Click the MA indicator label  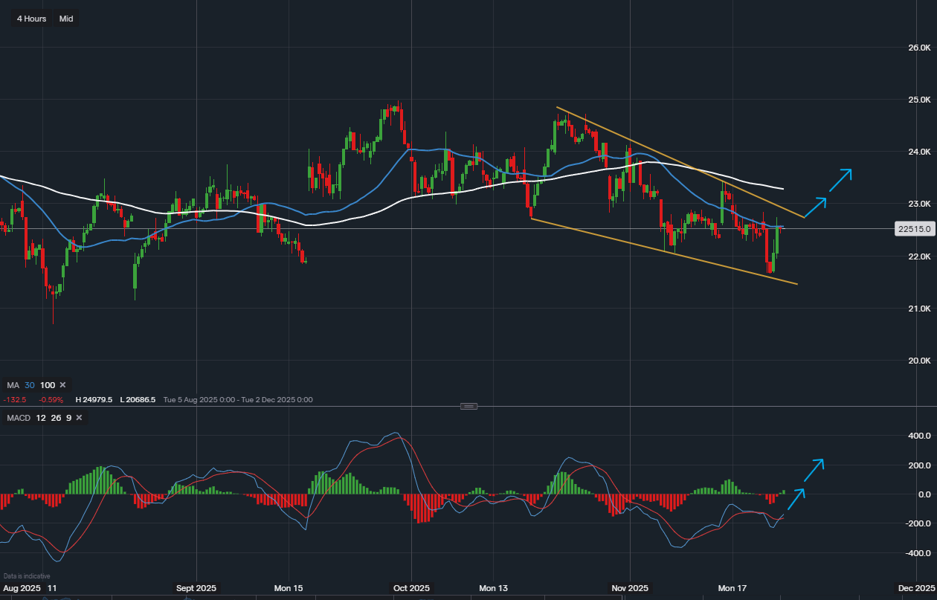pyautogui.click(x=13, y=385)
